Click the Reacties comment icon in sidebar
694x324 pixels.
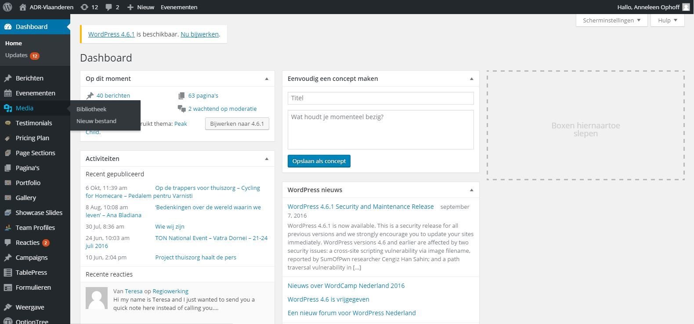(x=8, y=243)
